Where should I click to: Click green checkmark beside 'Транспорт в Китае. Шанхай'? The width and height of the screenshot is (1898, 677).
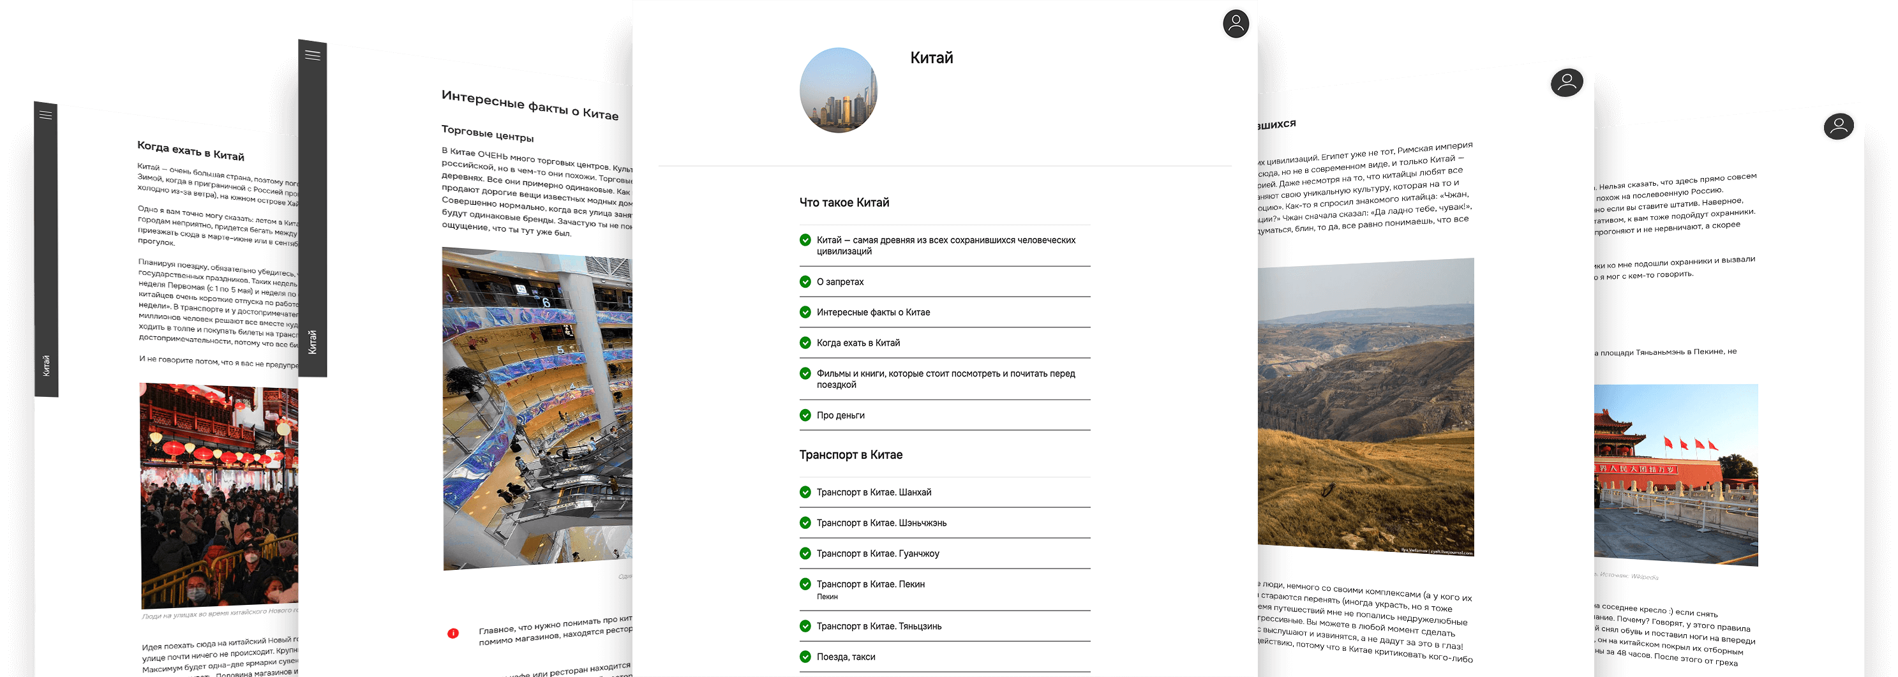805,492
